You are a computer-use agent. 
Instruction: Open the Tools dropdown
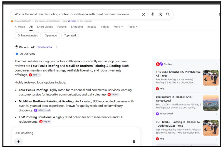[133, 27]
